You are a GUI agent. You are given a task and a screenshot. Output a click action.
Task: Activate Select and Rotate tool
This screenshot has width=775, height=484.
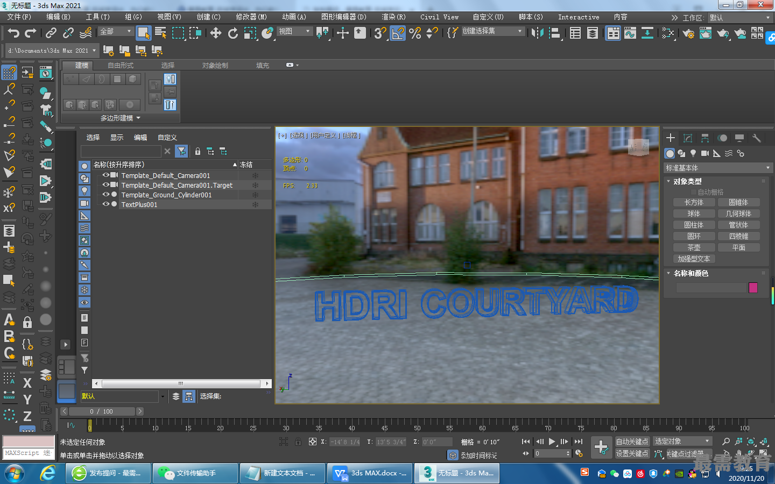(233, 33)
